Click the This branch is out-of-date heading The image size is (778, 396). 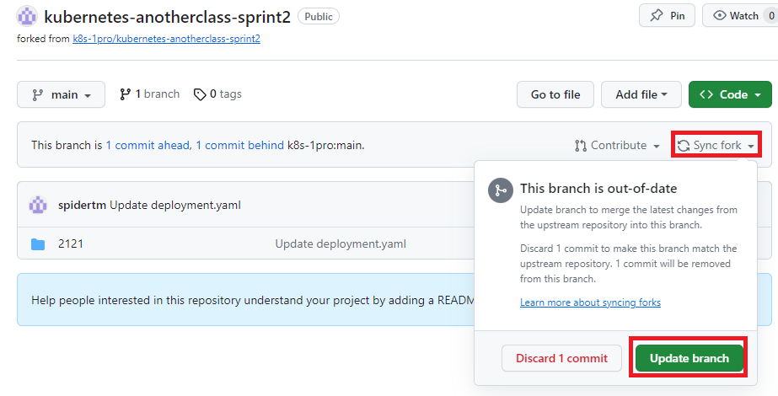(598, 189)
